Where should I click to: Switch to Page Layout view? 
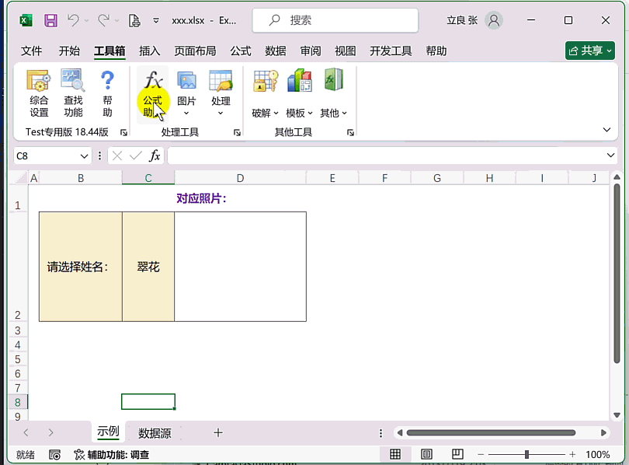tap(426, 454)
